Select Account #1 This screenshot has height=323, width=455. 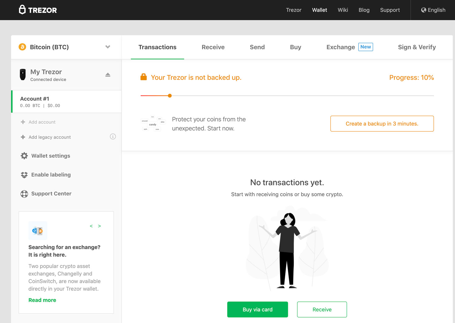coord(66,102)
